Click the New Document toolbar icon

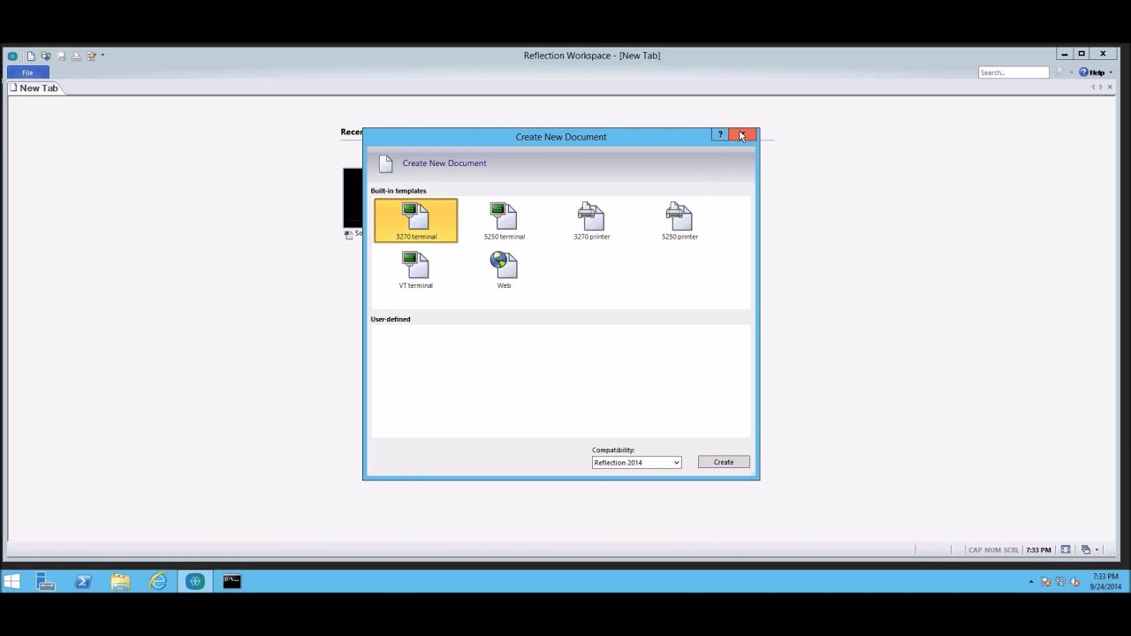[31, 56]
